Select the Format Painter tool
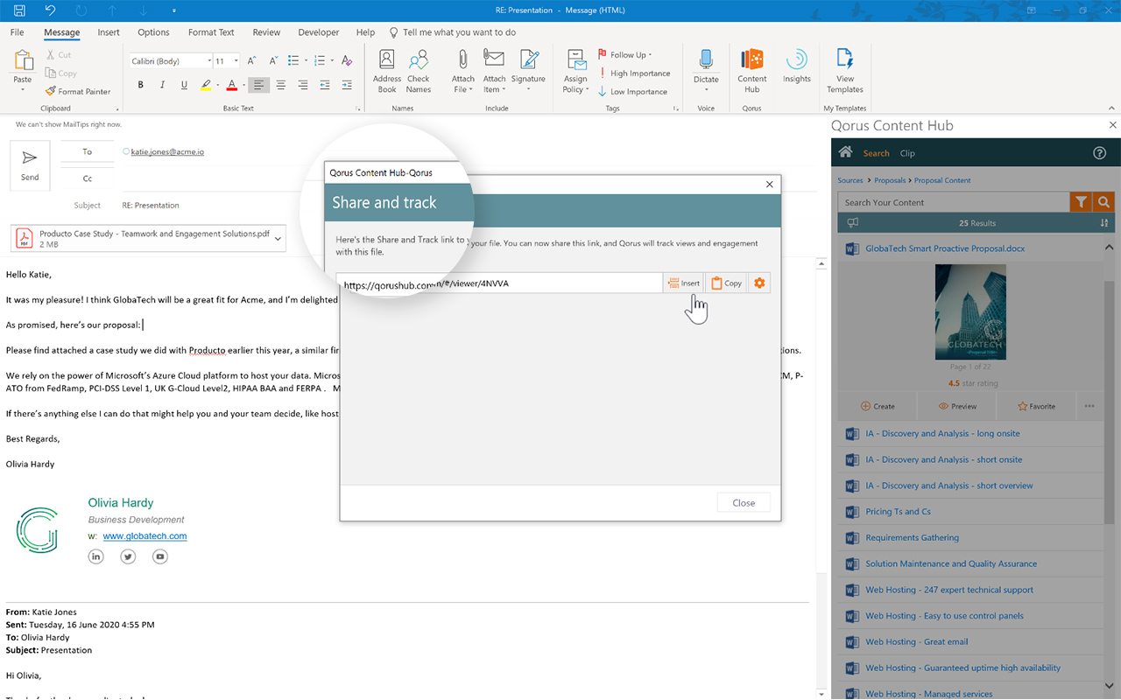The image size is (1121, 700). (x=78, y=91)
